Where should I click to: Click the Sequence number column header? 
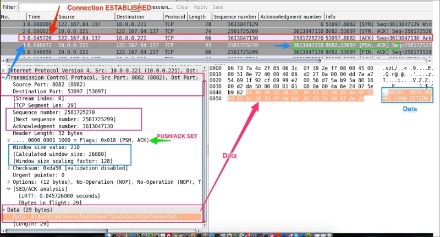(x=235, y=17)
